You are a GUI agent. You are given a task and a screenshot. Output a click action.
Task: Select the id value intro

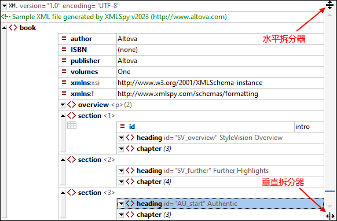pyautogui.click(x=302, y=127)
